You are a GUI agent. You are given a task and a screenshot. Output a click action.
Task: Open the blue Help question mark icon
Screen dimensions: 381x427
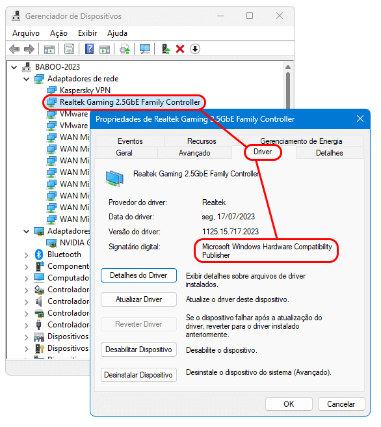point(89,49)
